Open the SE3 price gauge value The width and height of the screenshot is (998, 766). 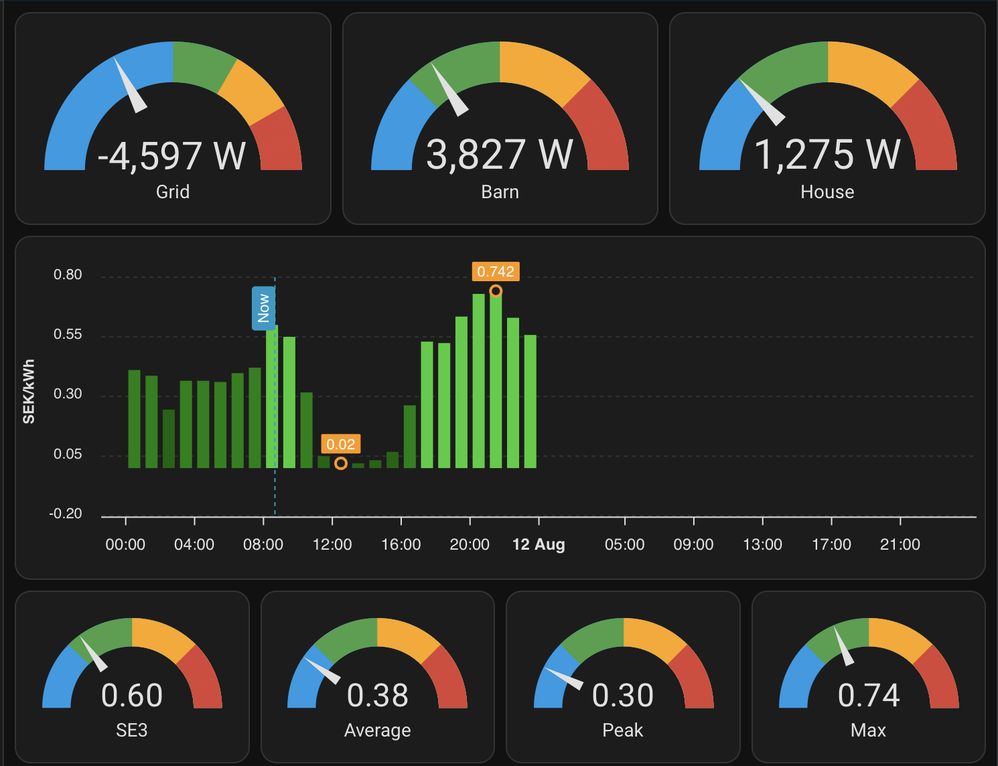(132, 695)
